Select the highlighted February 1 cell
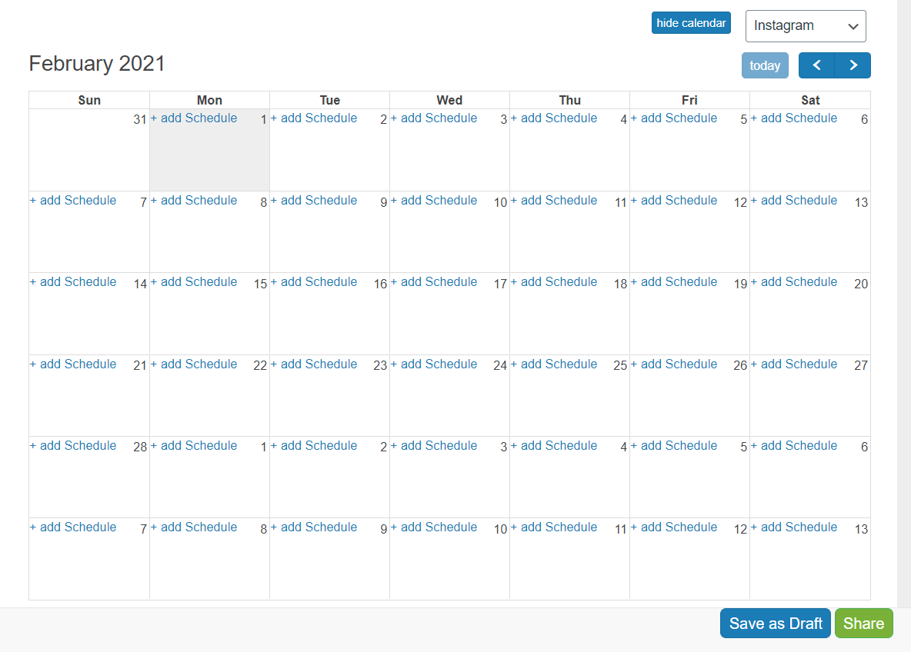The height and width of the screenshot is (652, 911). point(209,154)
